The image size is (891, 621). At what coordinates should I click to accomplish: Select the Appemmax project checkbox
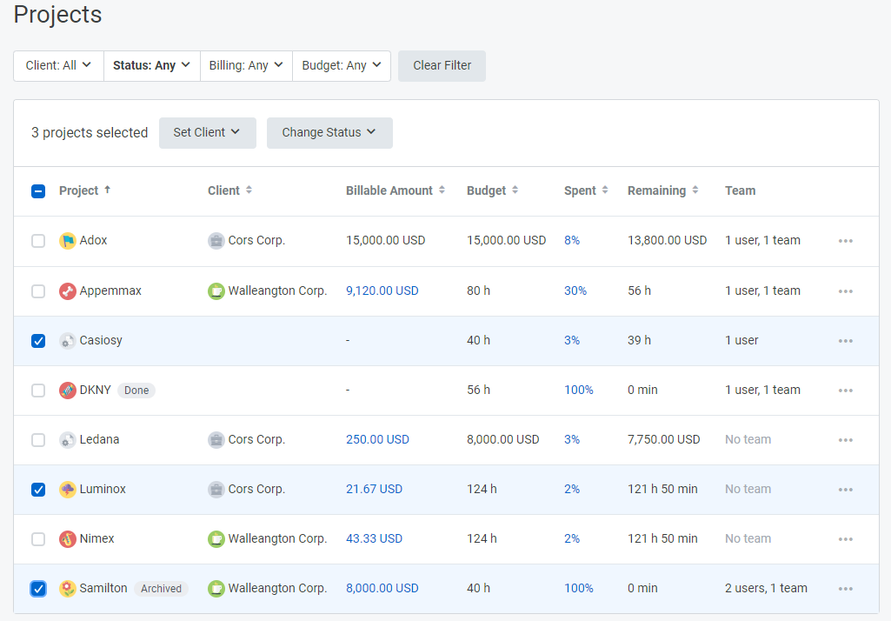38,291
